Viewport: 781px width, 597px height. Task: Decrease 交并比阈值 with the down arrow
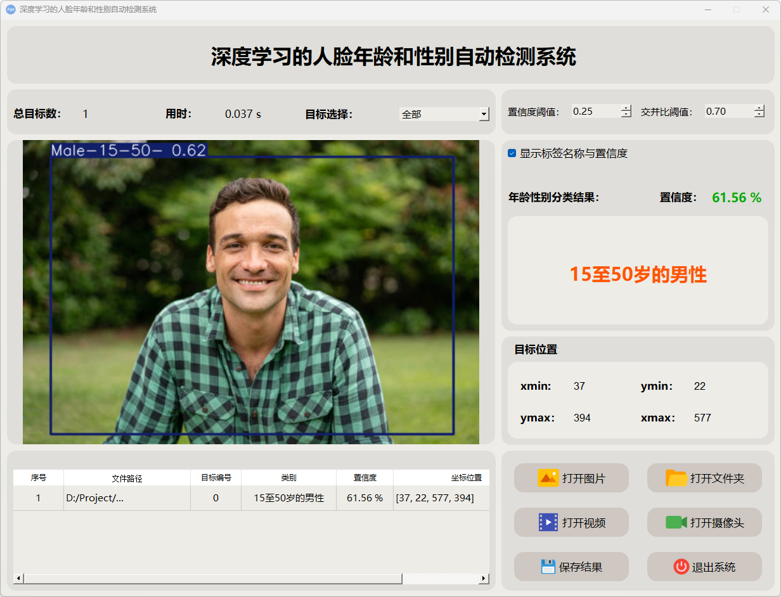click(x=759, y=115)
